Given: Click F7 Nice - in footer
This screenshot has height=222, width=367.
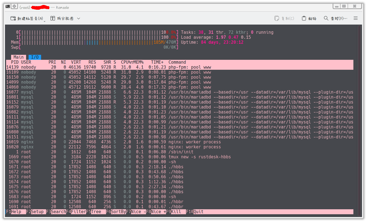Looking at the screenshot, I should click(x=136, y=211).
